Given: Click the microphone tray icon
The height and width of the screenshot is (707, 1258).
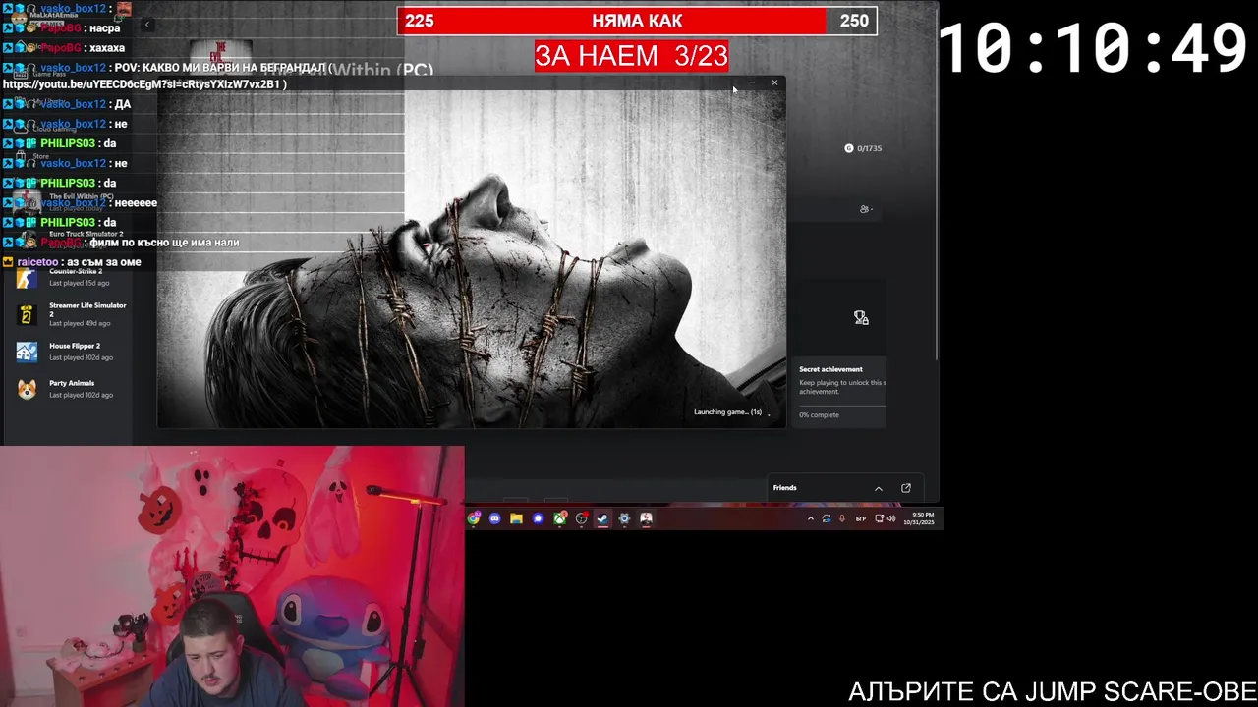Looking at the screenshot, I should click(x=842, y=518).
